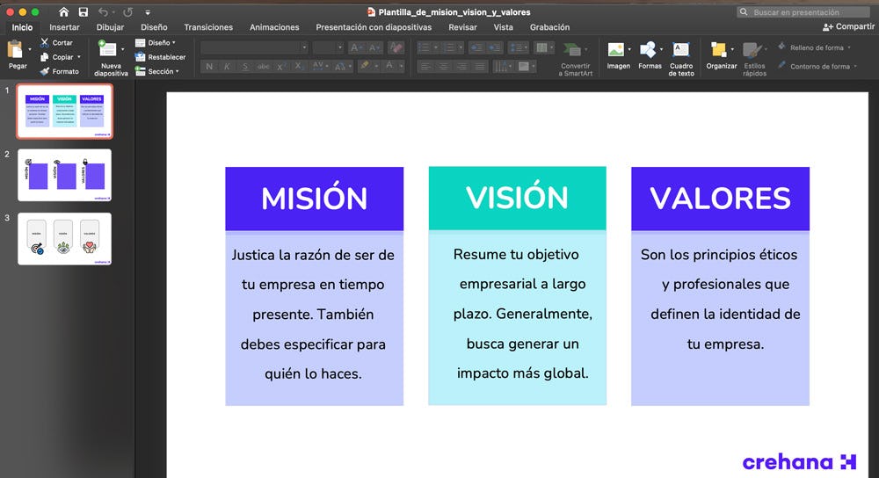This screenshot has height=478, width=879.
Task: Pick the text highlight color marker
Action: click(x=365, y=66)
